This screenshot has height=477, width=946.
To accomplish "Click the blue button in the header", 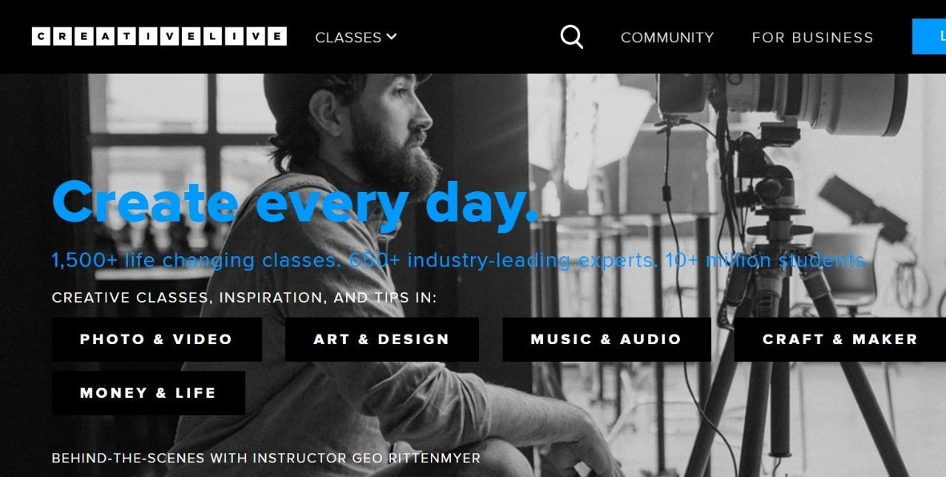I will (x=929, y=36).
